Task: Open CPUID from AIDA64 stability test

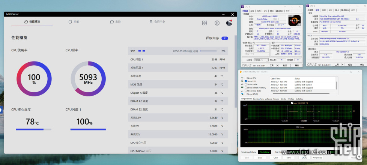Action: point(304,158)
